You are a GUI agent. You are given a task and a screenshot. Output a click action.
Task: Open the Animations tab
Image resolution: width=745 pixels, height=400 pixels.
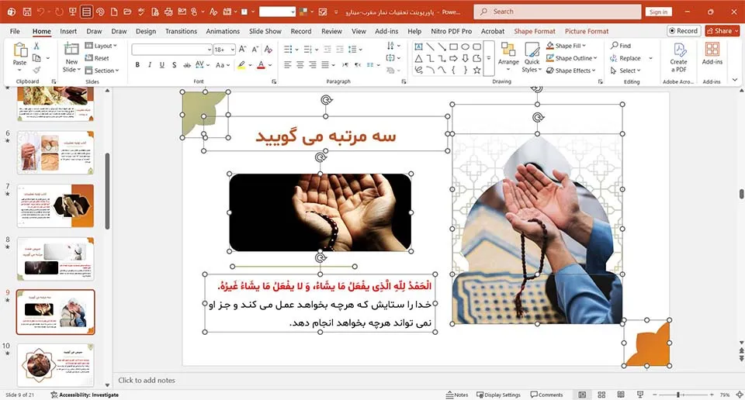coord(223,31)
